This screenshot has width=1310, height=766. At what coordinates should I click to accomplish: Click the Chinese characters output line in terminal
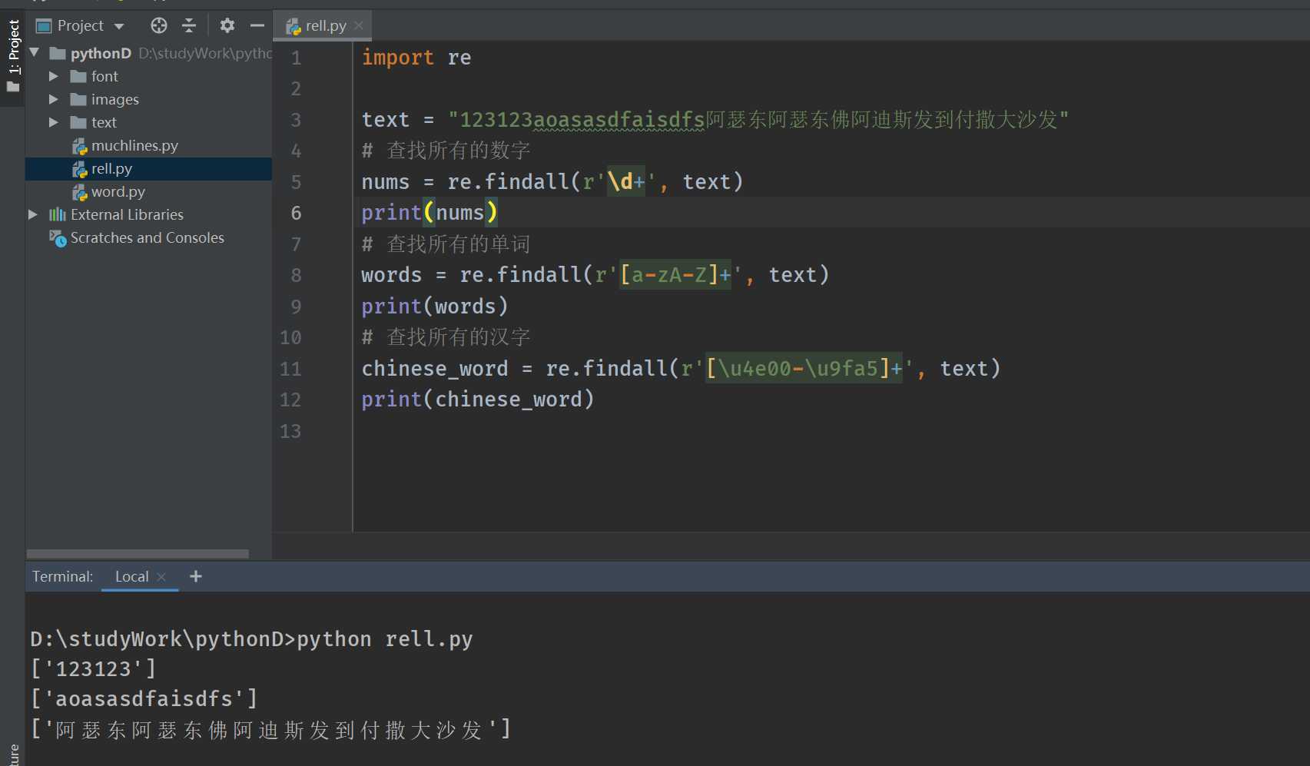pos(270,729)
